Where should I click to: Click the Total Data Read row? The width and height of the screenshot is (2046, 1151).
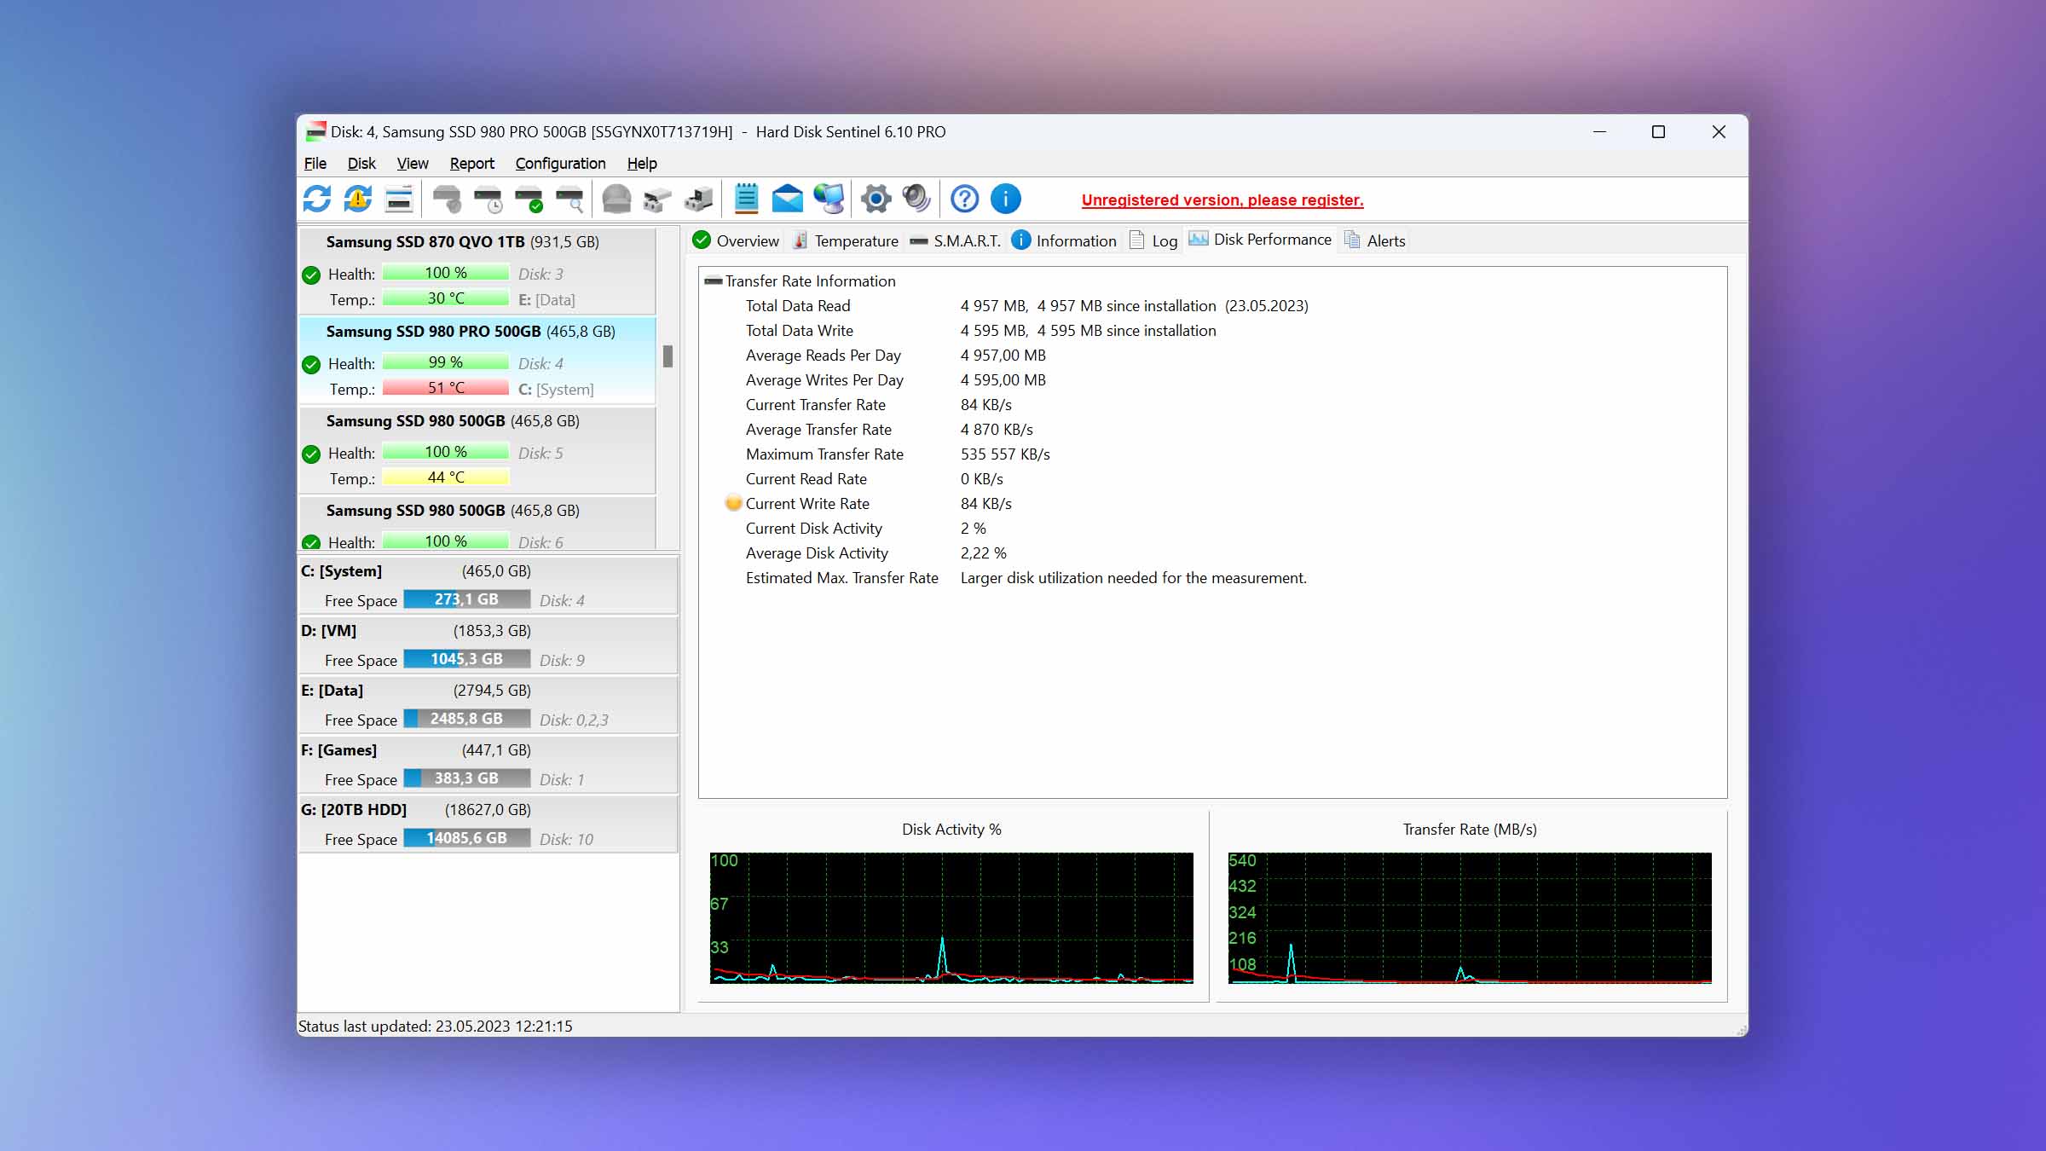1026,306
